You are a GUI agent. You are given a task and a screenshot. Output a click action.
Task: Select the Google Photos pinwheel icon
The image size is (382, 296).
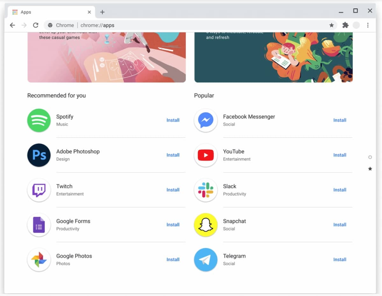pyautogui.click(x=39, y=260)
